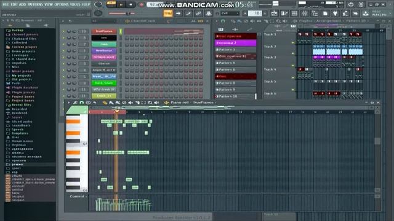Click the orange highlighted typing keyboard toolbar icon
This screenshot has height=221, width=394.
pyautogui.click(x=168, y=14)
